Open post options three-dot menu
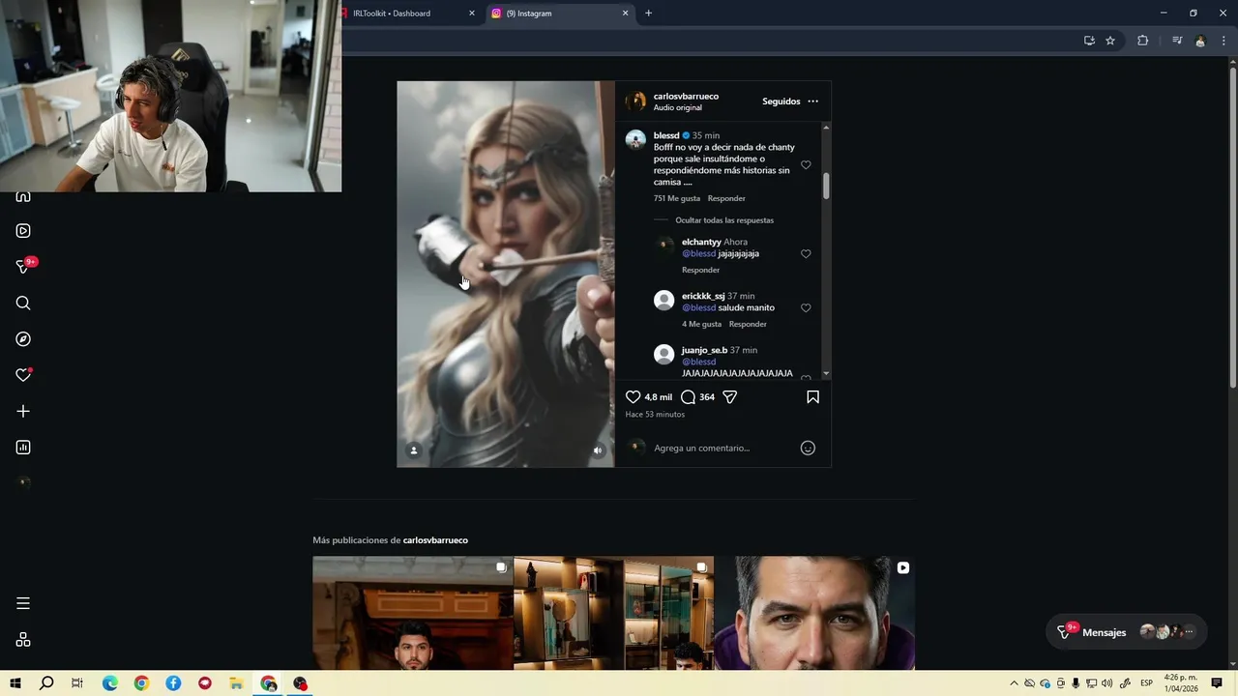The height and width of the screenshot is (696, 1238). (812, 101)
